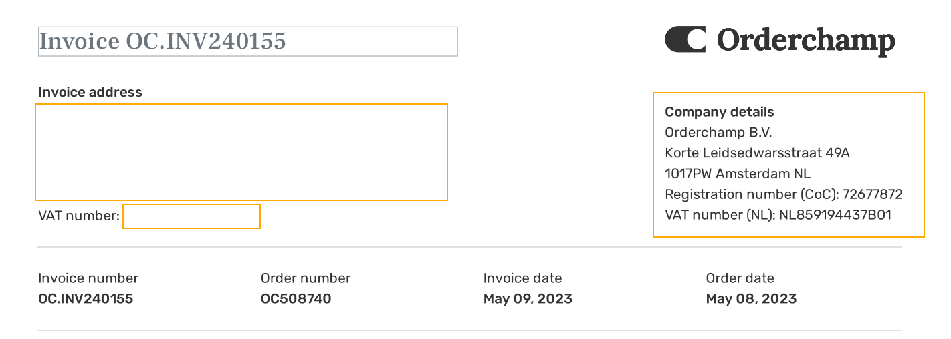
Task: Click the CoC registration number 72677872
Action: pos(872,194)
